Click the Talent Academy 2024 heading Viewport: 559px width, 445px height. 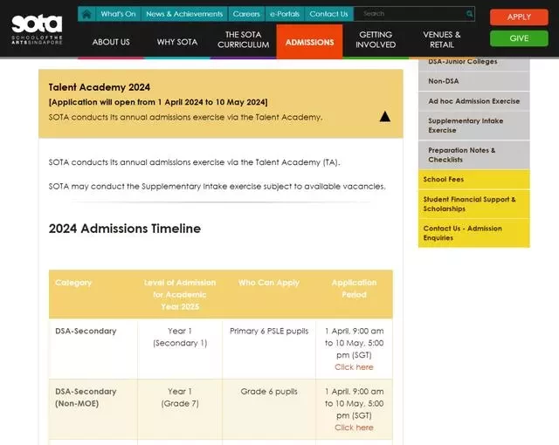click(100, 87)
